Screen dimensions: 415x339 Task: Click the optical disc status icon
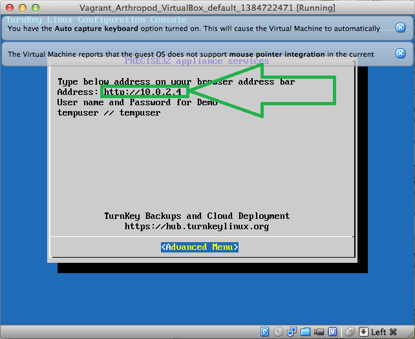tap(278, 331)
